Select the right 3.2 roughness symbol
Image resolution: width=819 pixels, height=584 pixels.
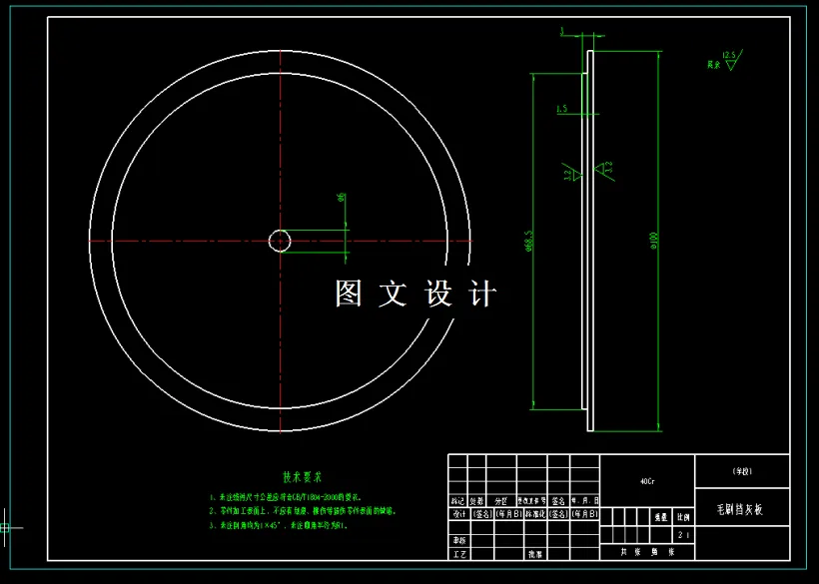[x=604, y=171]
